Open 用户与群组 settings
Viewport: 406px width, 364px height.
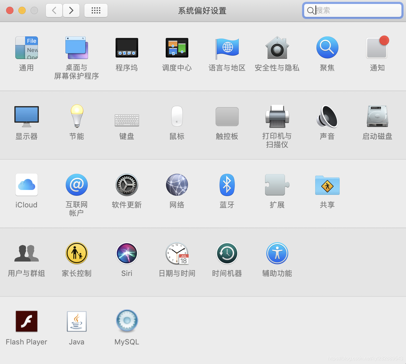tap(27, 253)
